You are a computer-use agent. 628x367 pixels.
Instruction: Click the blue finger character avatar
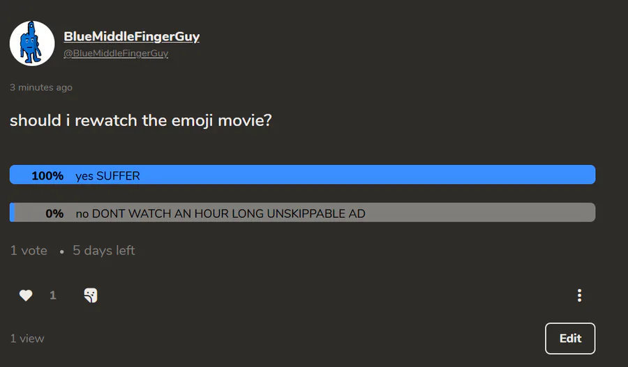point(32,43)
